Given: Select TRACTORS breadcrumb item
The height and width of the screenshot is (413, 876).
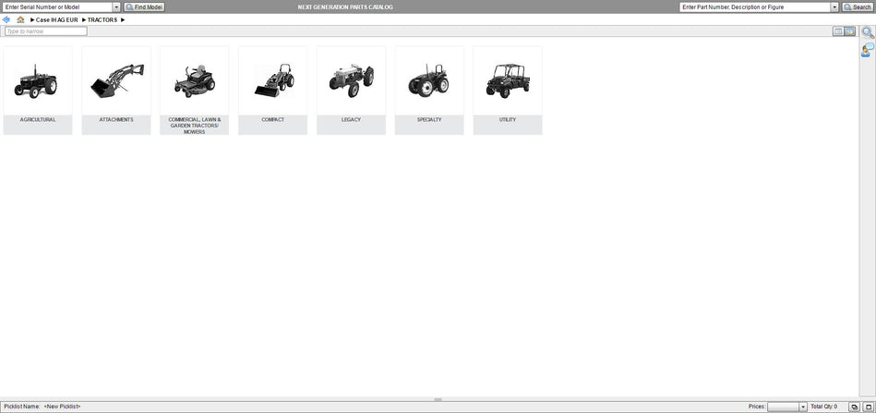Looking at the screenshot, I should click(102, 19).
